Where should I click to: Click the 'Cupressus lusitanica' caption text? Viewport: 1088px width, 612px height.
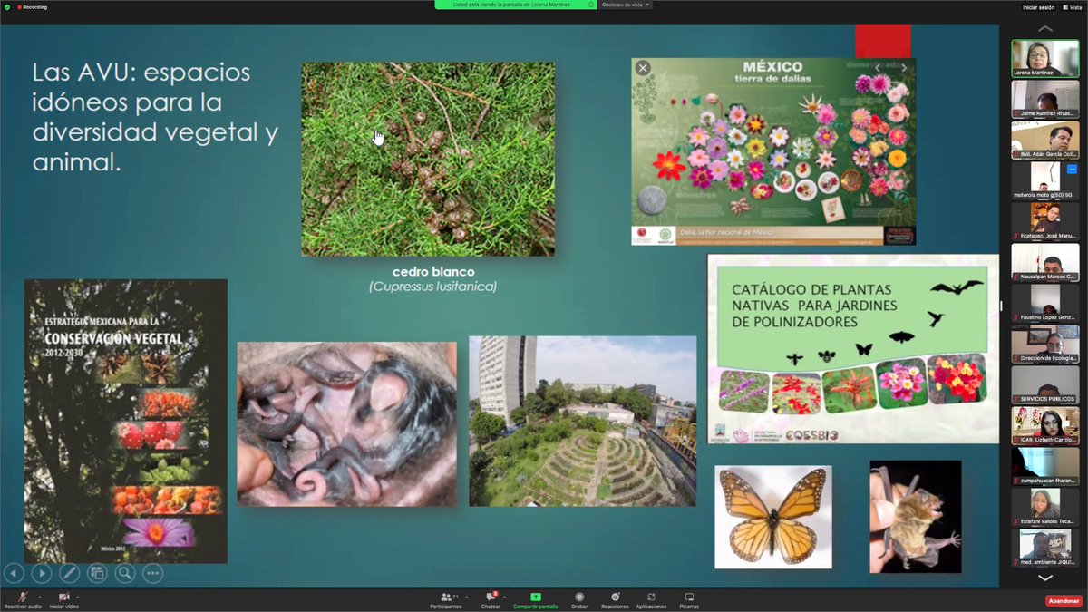(432, 287)
